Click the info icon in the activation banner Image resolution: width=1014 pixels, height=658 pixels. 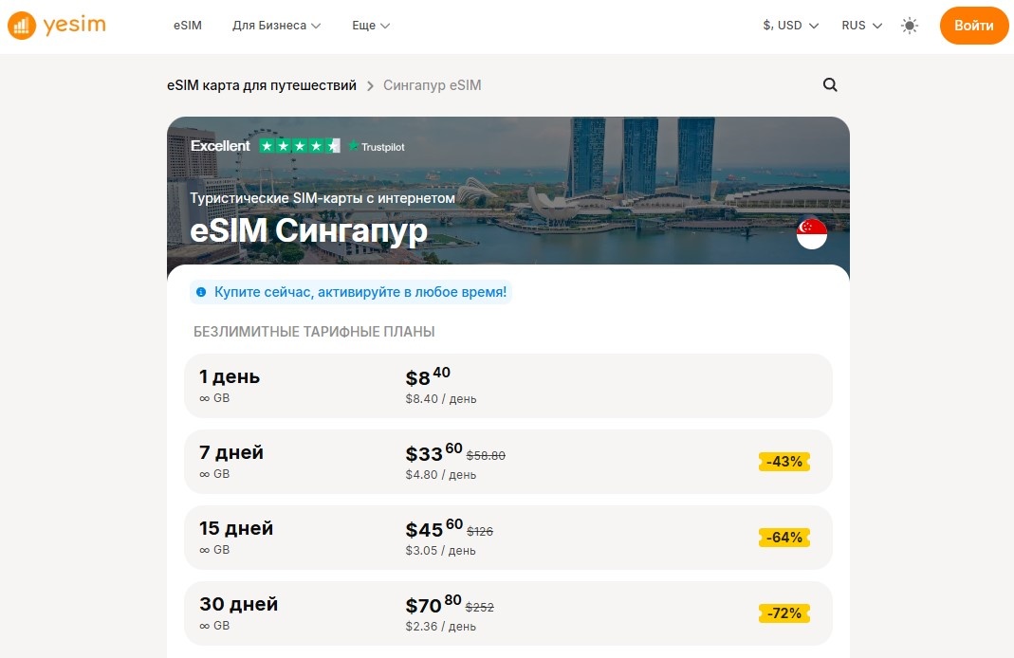(199, 292)
